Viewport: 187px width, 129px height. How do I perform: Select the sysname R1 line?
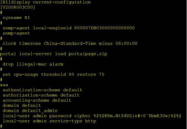[16, 18]
